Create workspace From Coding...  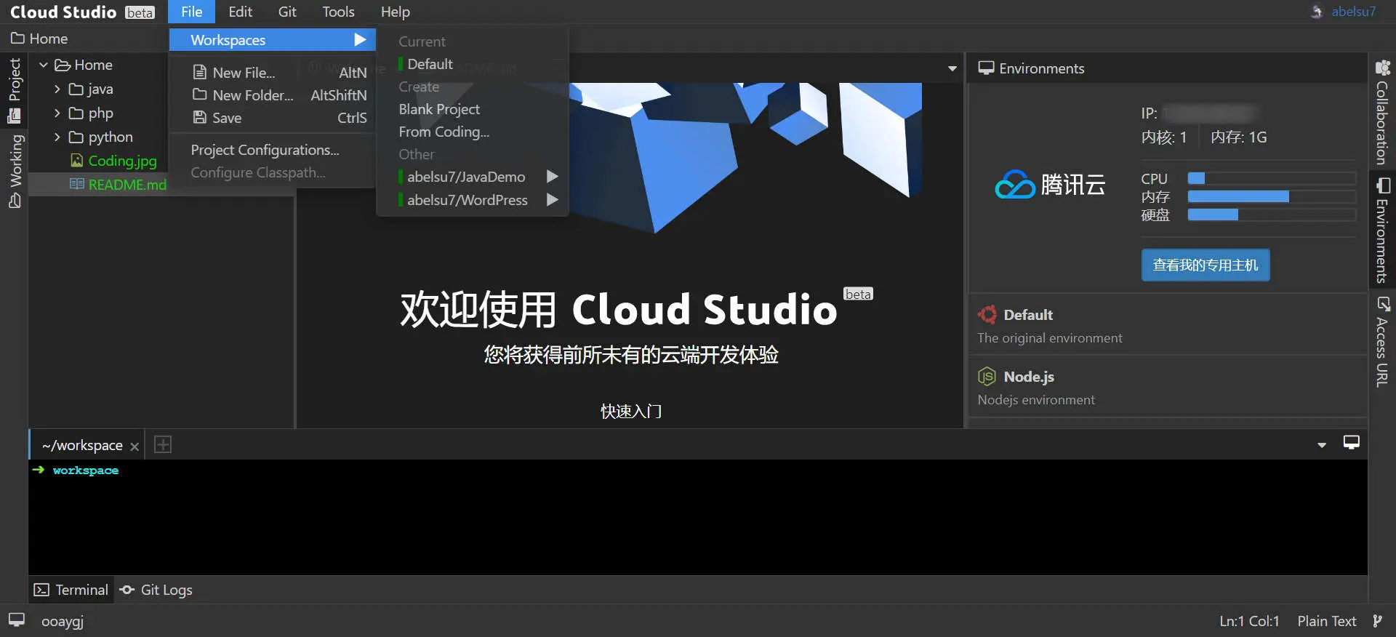click(444, 132)
